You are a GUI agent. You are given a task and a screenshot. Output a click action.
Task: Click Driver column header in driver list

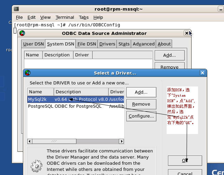pos(116,92)
